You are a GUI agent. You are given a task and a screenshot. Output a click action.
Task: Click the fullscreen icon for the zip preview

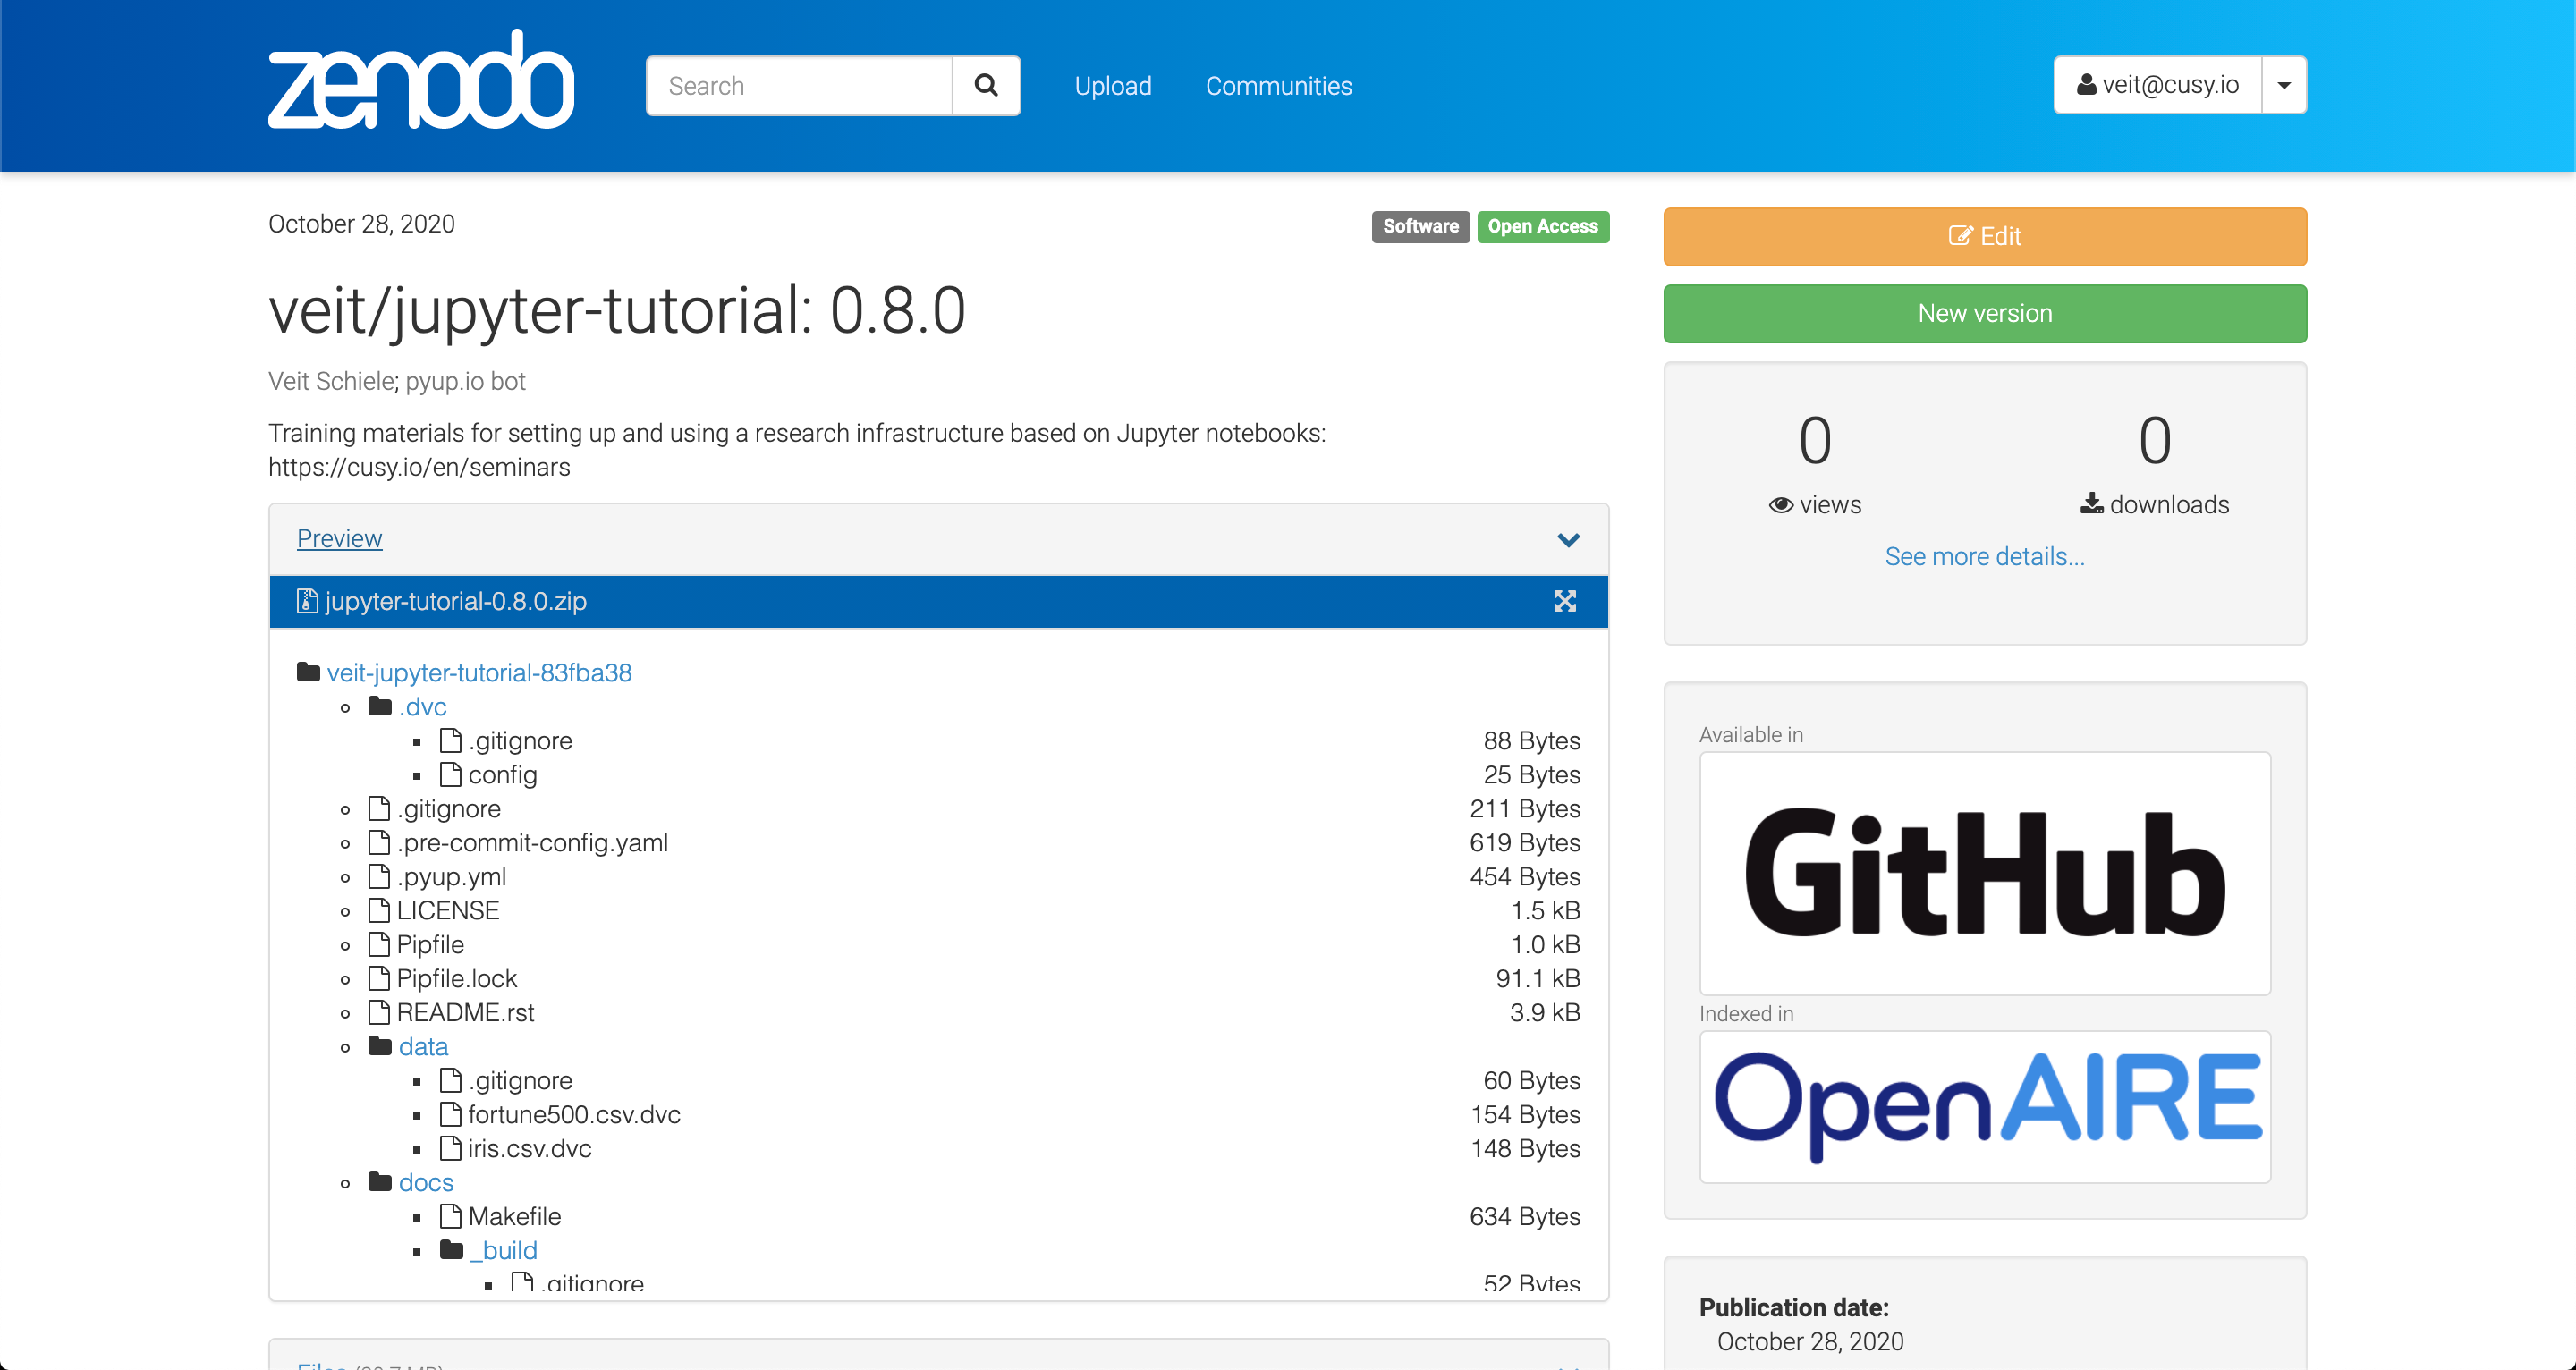(1565, 601)
